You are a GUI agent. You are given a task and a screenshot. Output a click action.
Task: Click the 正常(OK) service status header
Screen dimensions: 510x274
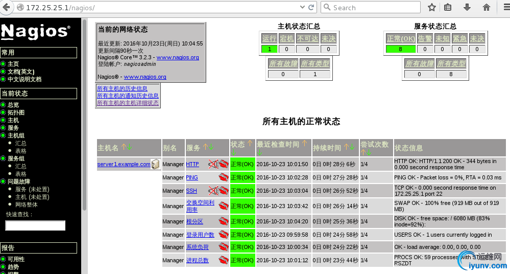[401, 39]
